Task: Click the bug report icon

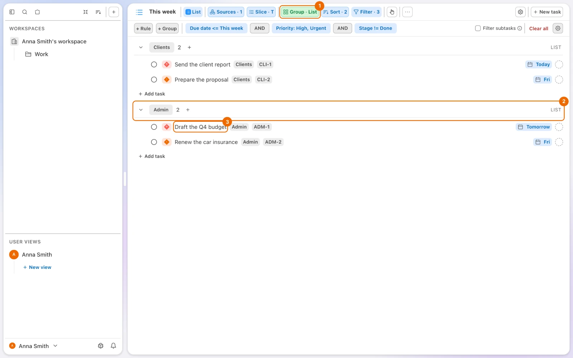Action: point(101,346)
